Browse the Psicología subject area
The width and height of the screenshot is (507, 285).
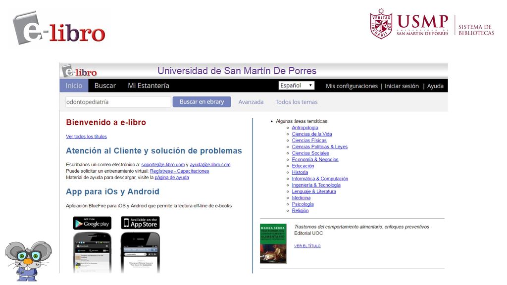tap(303, 204)
